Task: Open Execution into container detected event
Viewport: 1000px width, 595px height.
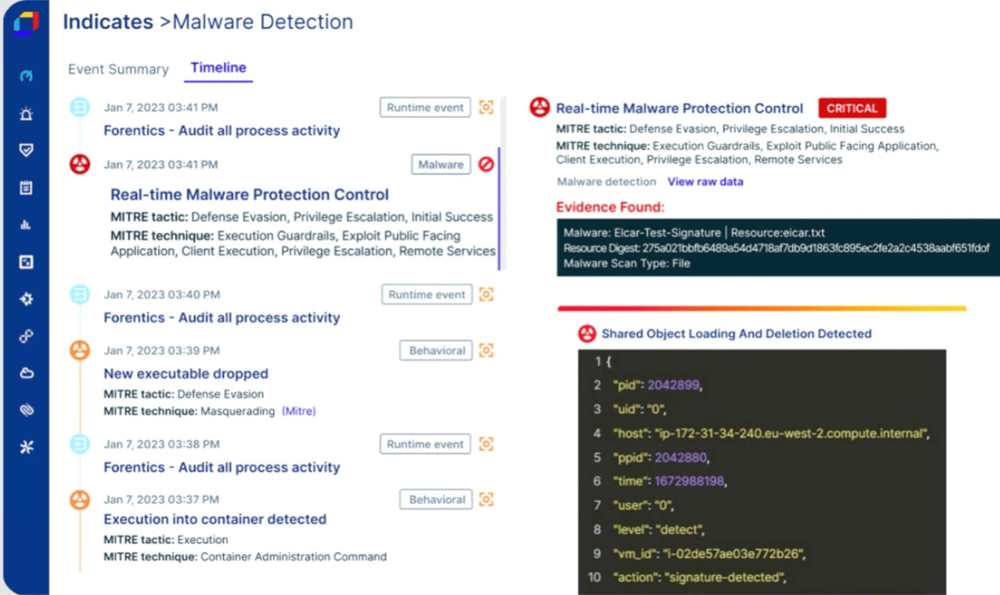Action: pos(215,519)
